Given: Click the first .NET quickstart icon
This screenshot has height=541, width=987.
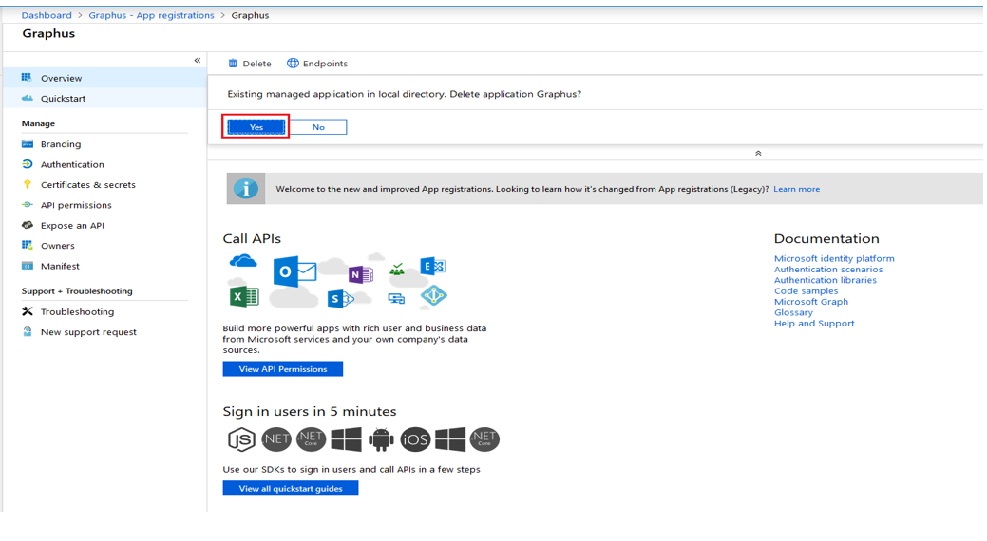Looking at the screenshot, I should coord(276,439).
